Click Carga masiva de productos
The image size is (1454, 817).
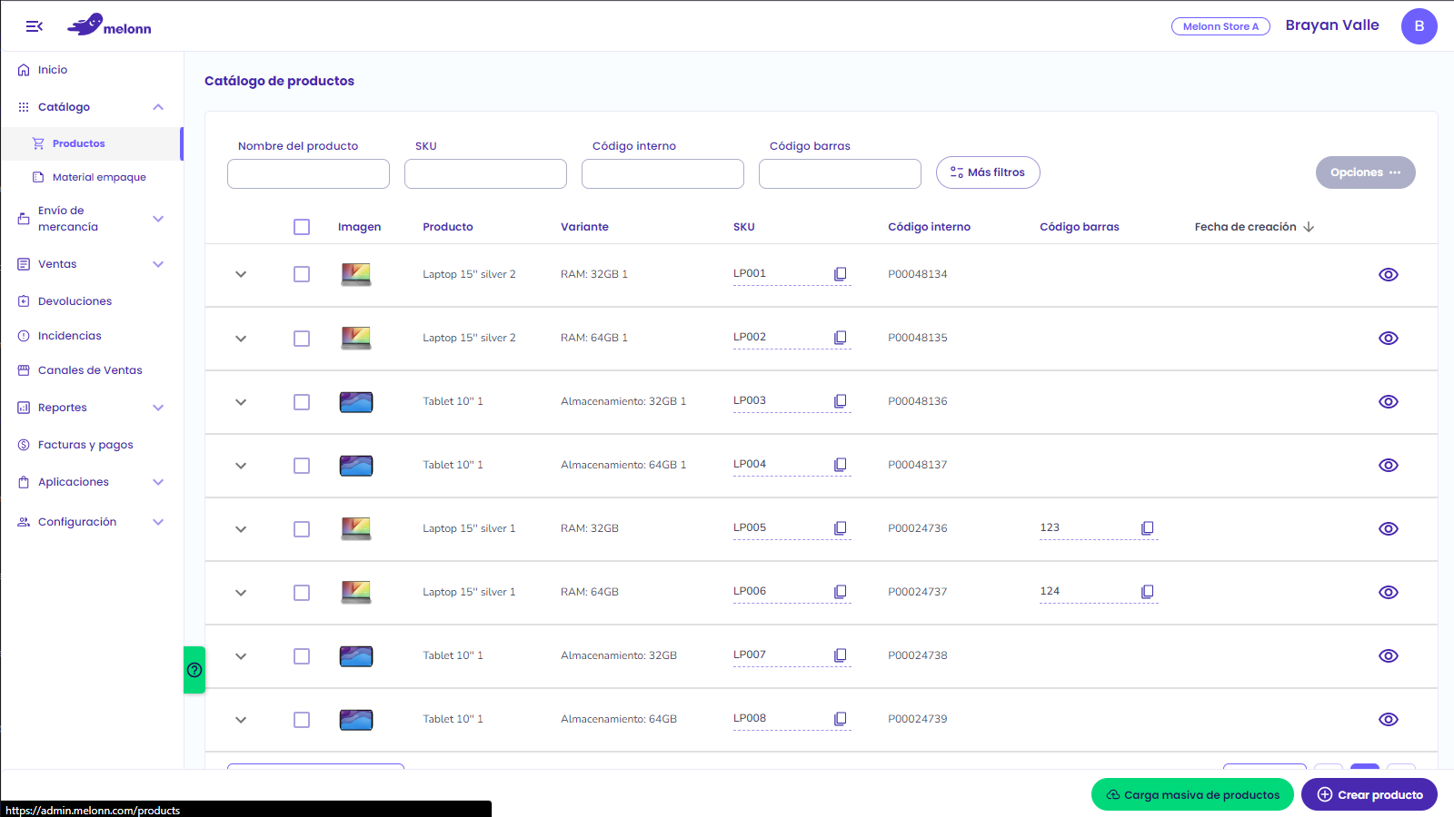(1192, 794)
